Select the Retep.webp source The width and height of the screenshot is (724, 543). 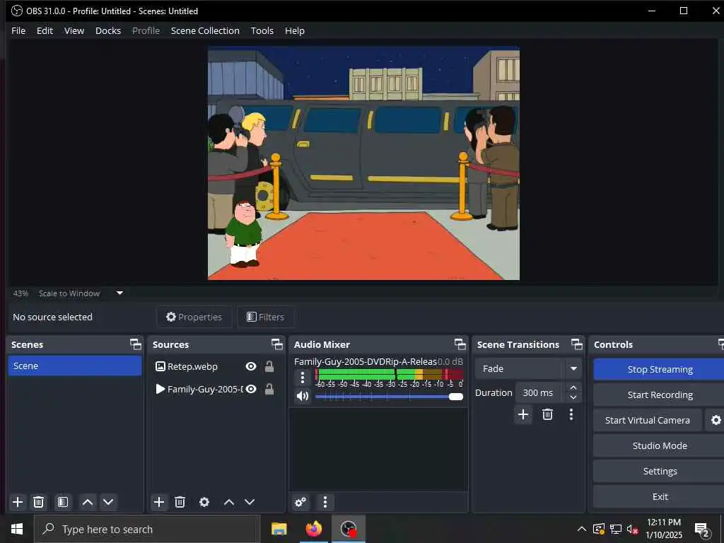pyautogui.click(x=192, y=367)
